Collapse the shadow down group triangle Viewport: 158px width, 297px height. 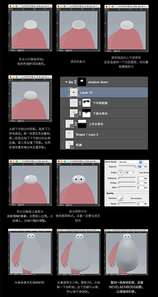[x=66, y=82]
